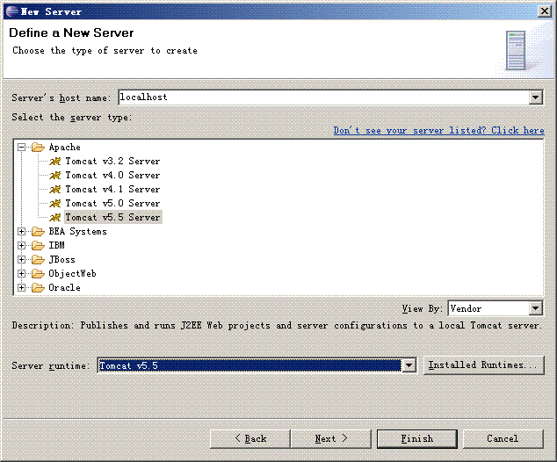Cancel the New Server wizard

[x=503, y=439]
